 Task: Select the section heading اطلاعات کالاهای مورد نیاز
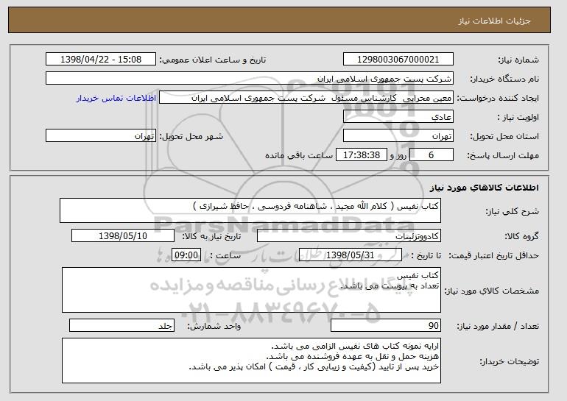coord(485,188)
